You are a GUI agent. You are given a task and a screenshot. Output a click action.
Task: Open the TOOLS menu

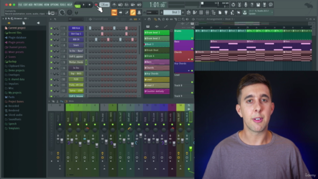coord(63,4)
